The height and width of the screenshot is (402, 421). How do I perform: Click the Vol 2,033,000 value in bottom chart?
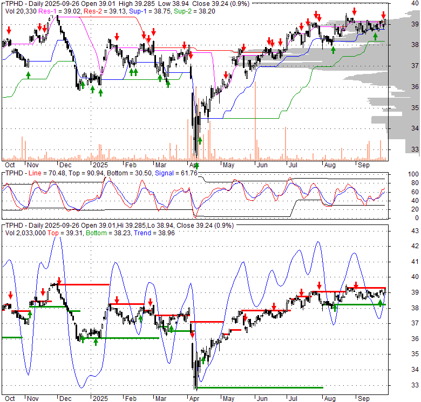[x=25, y=233]
